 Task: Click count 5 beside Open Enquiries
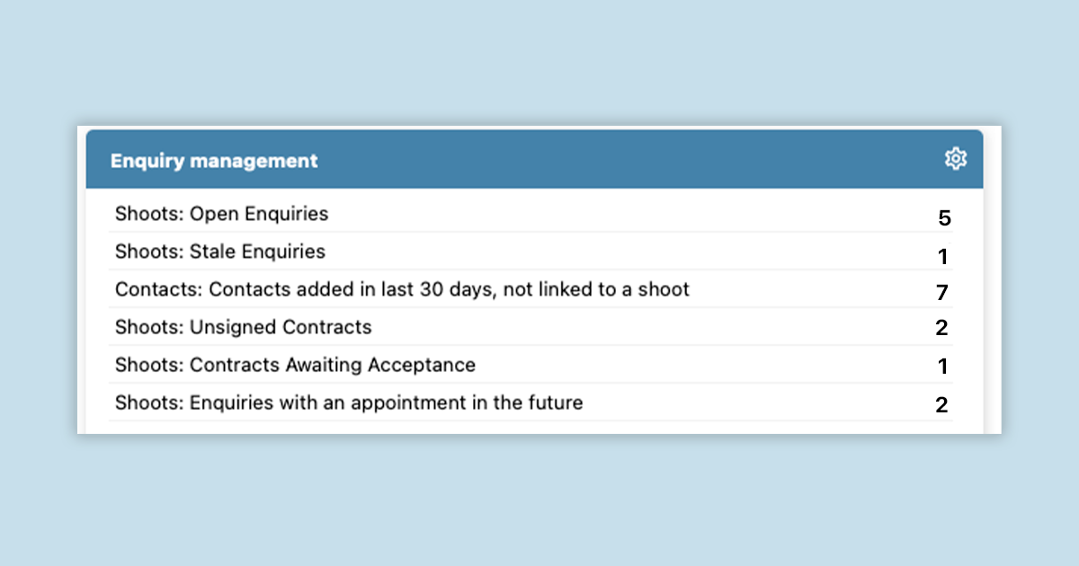[x=944, y=218]
